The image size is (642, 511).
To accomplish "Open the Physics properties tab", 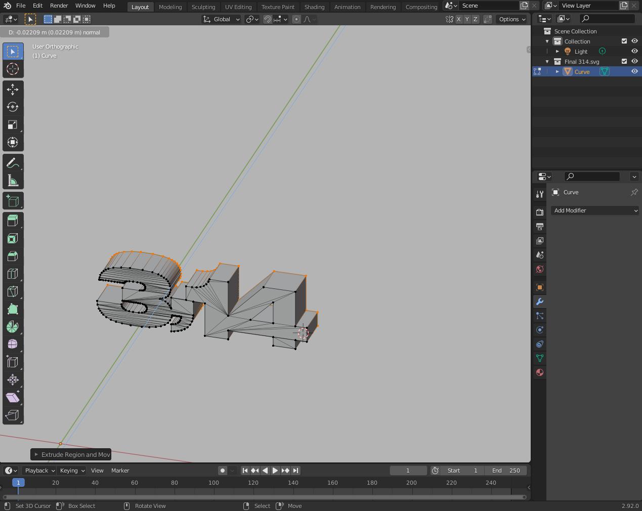I will pyautogui.click(x=539, y=330).
